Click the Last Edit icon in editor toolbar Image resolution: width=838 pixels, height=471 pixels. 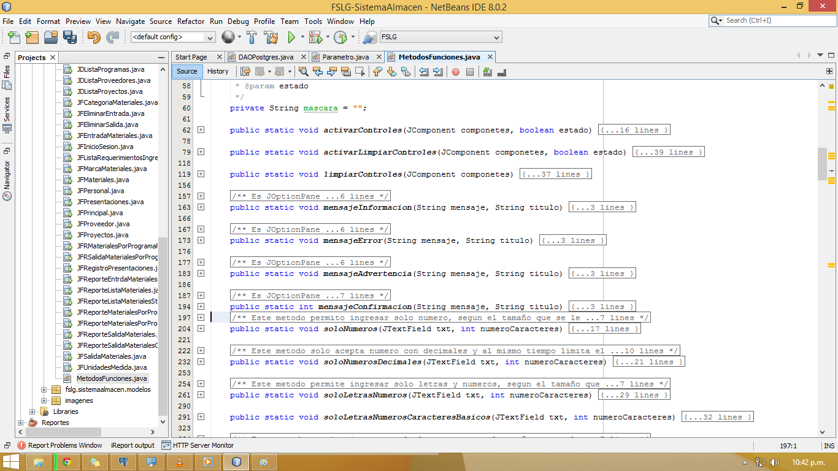click(x=245, y=71)
